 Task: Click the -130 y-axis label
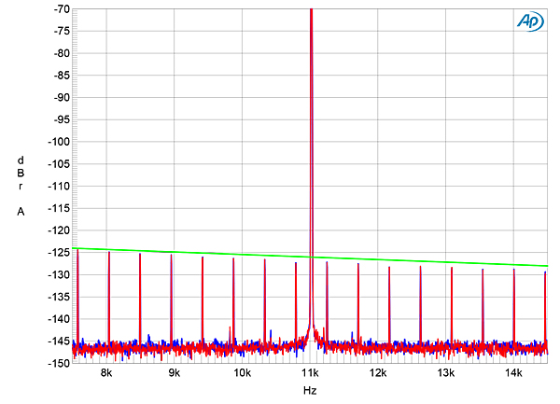pos(59,275)
